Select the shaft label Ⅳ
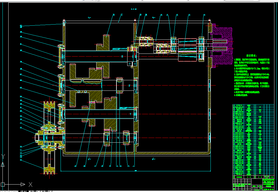The width and height of the screenshot is (278, 192). coord(129,86)
